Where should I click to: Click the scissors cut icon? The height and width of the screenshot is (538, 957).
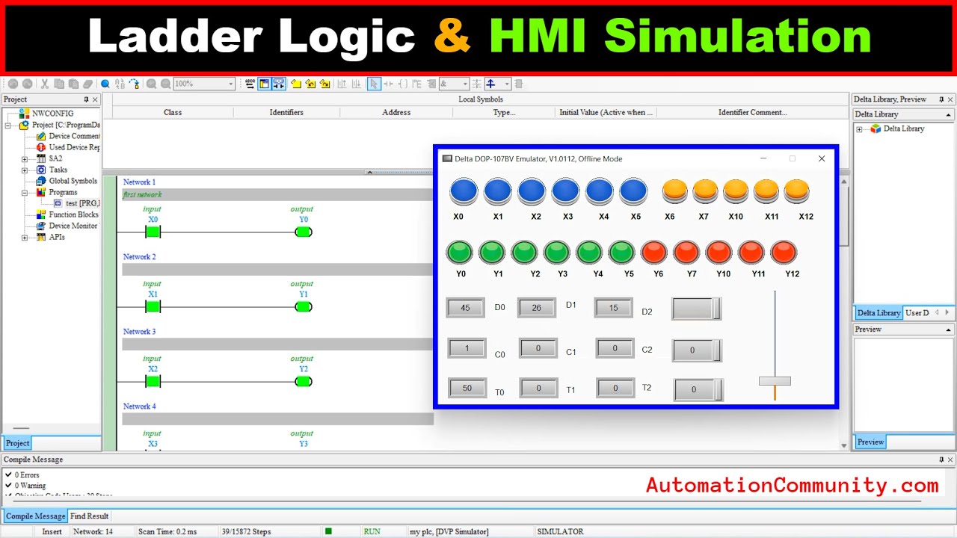point(45,84)
